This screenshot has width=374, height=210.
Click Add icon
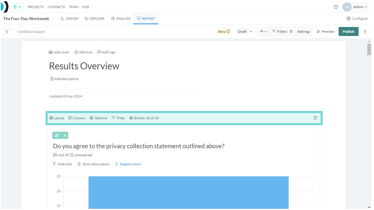coord(83,52)
